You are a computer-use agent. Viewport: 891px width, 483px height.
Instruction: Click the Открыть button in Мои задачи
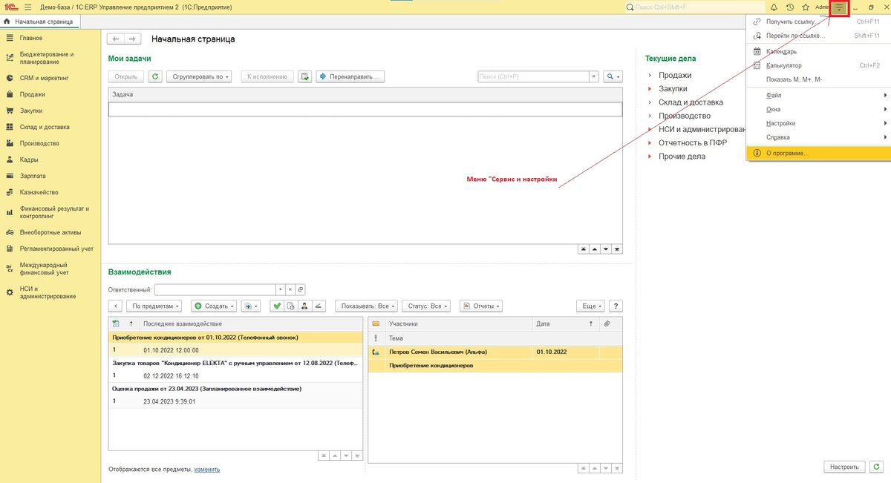click(x=126, y=76)
